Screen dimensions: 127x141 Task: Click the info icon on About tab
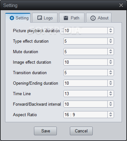click(93, 18)
